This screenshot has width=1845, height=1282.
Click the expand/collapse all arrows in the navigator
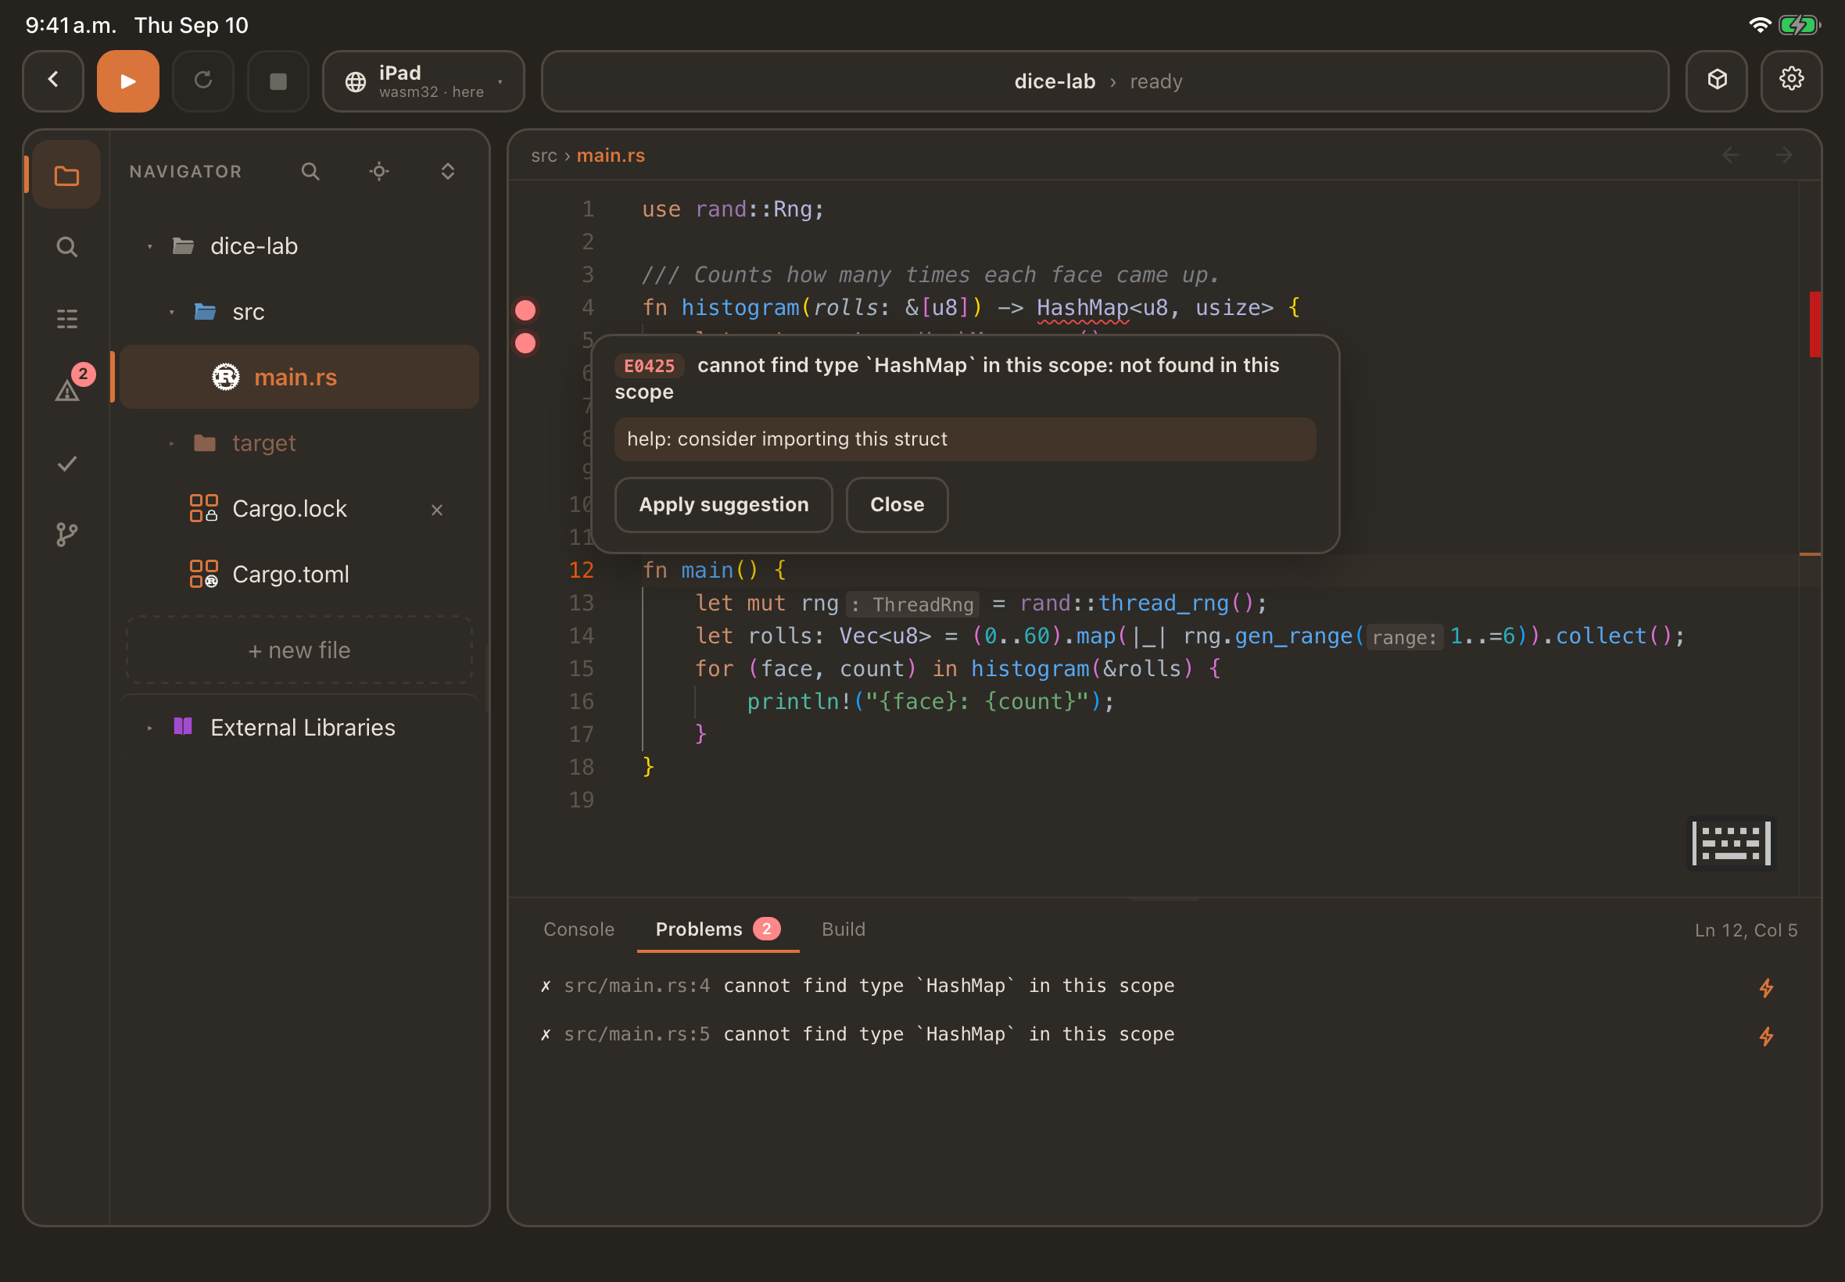447,171
